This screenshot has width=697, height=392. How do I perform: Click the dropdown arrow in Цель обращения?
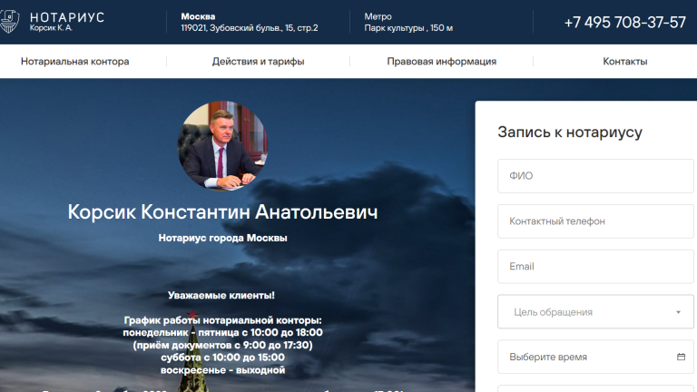coord(678,312)
